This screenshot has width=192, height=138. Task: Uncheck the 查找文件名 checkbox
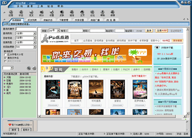[x=5, y=58]
